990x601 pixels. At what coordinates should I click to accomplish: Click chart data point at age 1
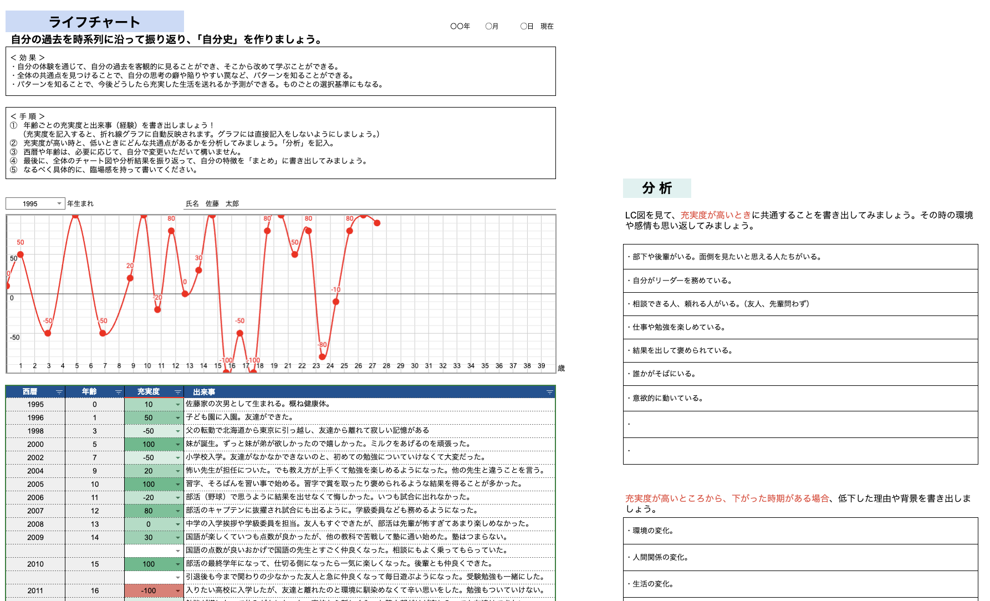coord(21,254)
